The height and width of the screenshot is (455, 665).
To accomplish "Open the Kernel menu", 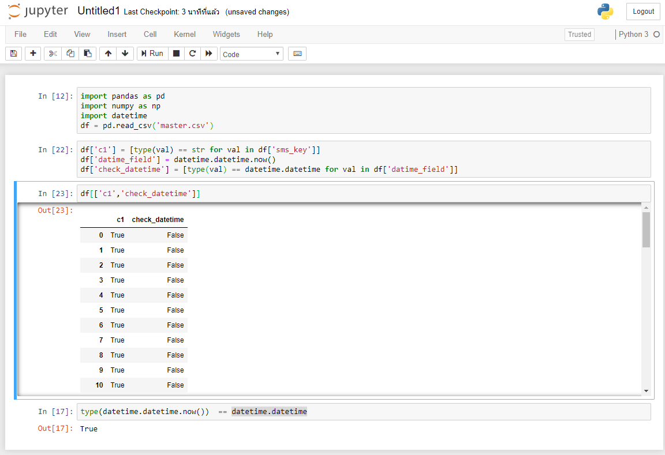I will [184, 34].
